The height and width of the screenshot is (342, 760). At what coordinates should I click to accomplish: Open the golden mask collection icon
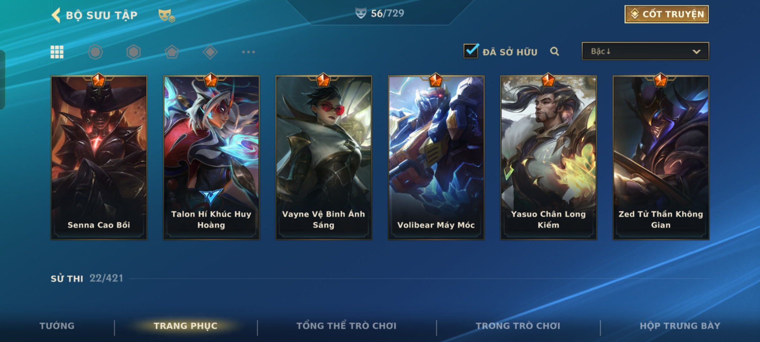pos(167,16)
